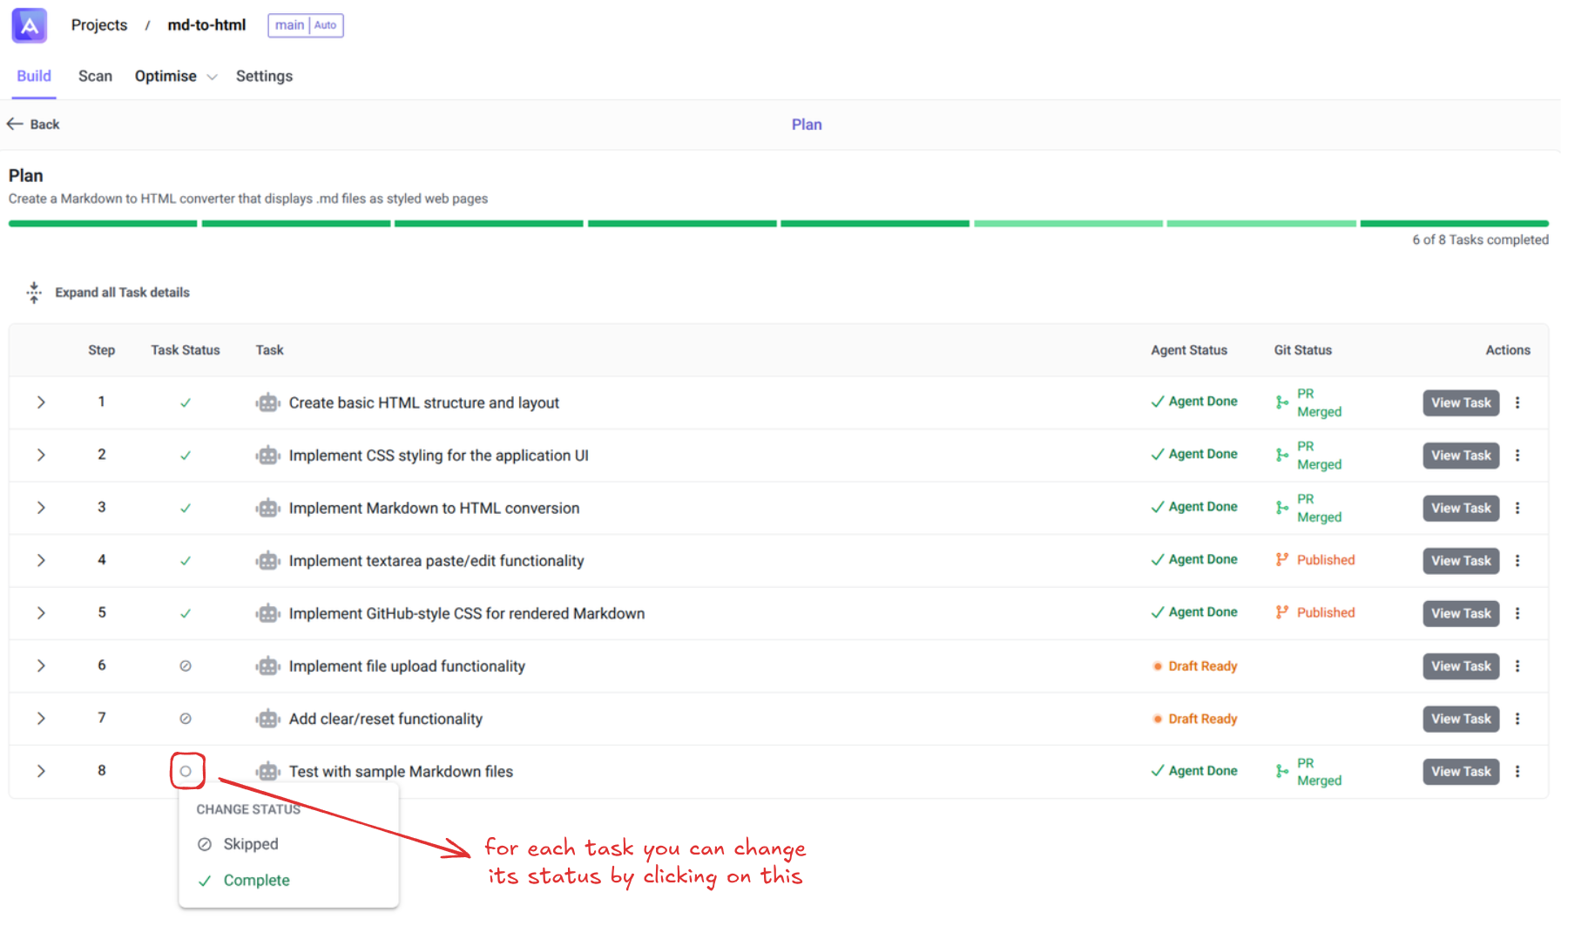Open the Optimise dropdown menu
Image resolution: width=1588 pixels, height=946 pixels.
coord(175,77)
